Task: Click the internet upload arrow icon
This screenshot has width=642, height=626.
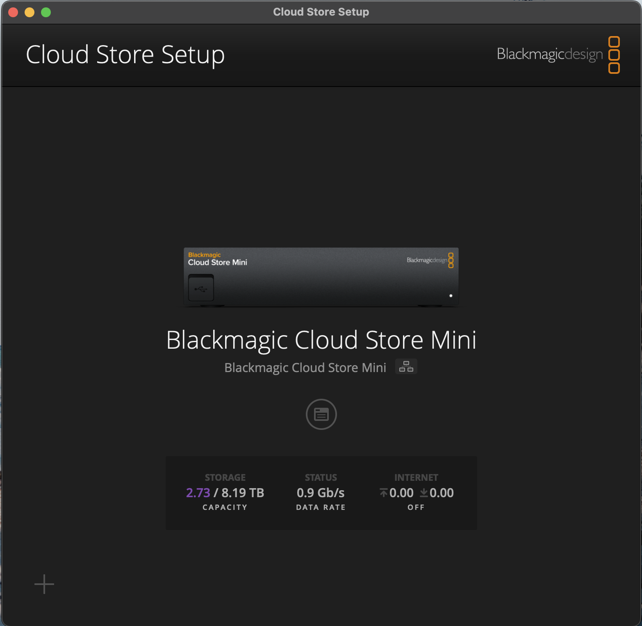Action: click(383, 492)
